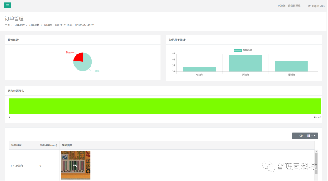Screen dimensions: 328x181
Task: Click the red 残品 pie slice
Action: (79, 57)
